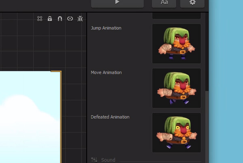Click the Move Animation label
The image size is (243, 163).
click(x=106, y=72)
